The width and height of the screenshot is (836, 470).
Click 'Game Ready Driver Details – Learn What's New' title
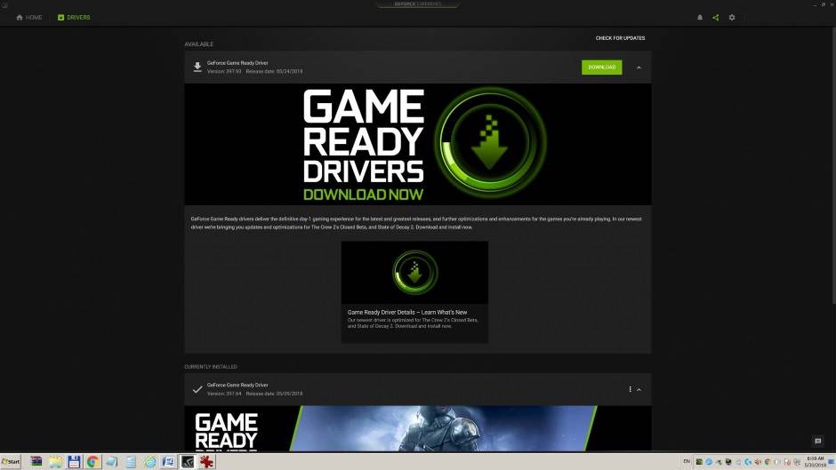(x=407, y=312)
